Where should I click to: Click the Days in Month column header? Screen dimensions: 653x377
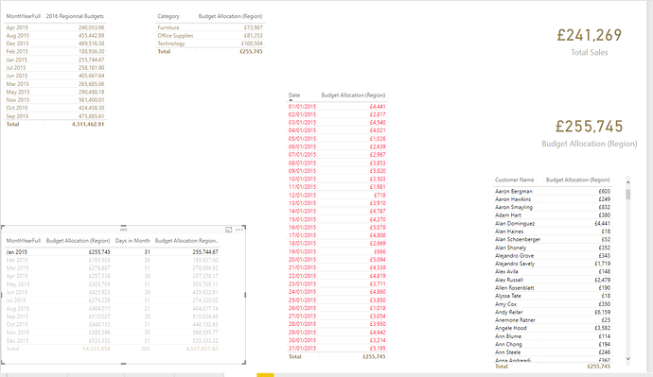coord(132,241)
